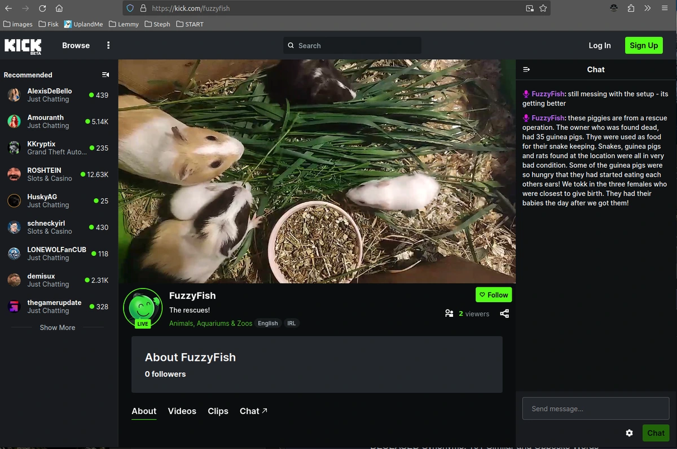The image size is (677, 449).
Task: Share the stream using share icon
Action: (504, 313)
